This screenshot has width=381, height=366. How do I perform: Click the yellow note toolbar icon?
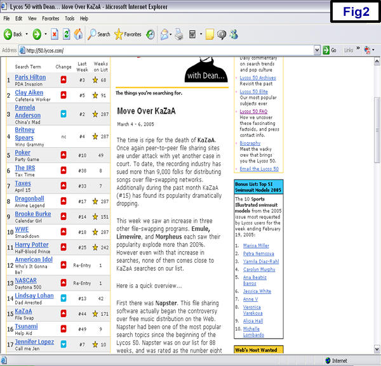coord(210,34)
